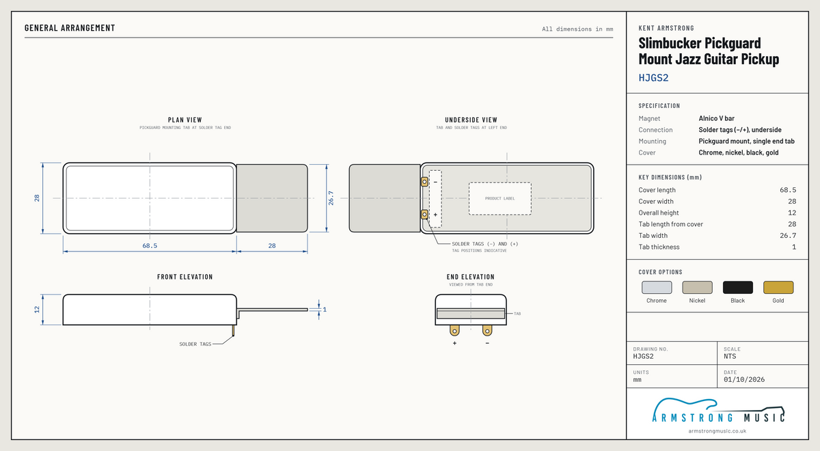Click the 26.7 dimension beside the Plan View tab
This screenshot has height=451, width=820.
tap(331, 198)
